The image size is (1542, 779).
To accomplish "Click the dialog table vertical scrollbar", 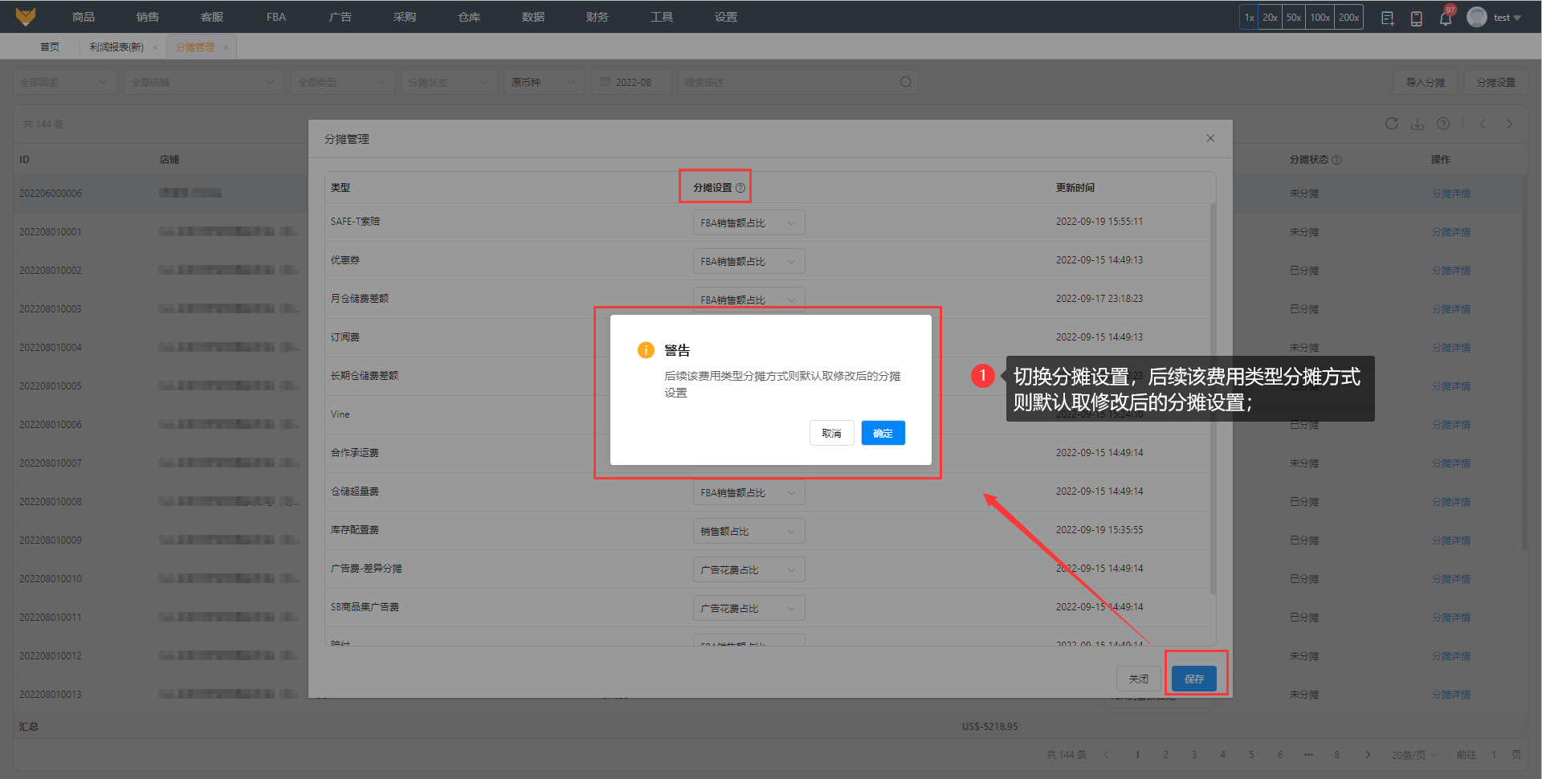I will pos(1213,398).
